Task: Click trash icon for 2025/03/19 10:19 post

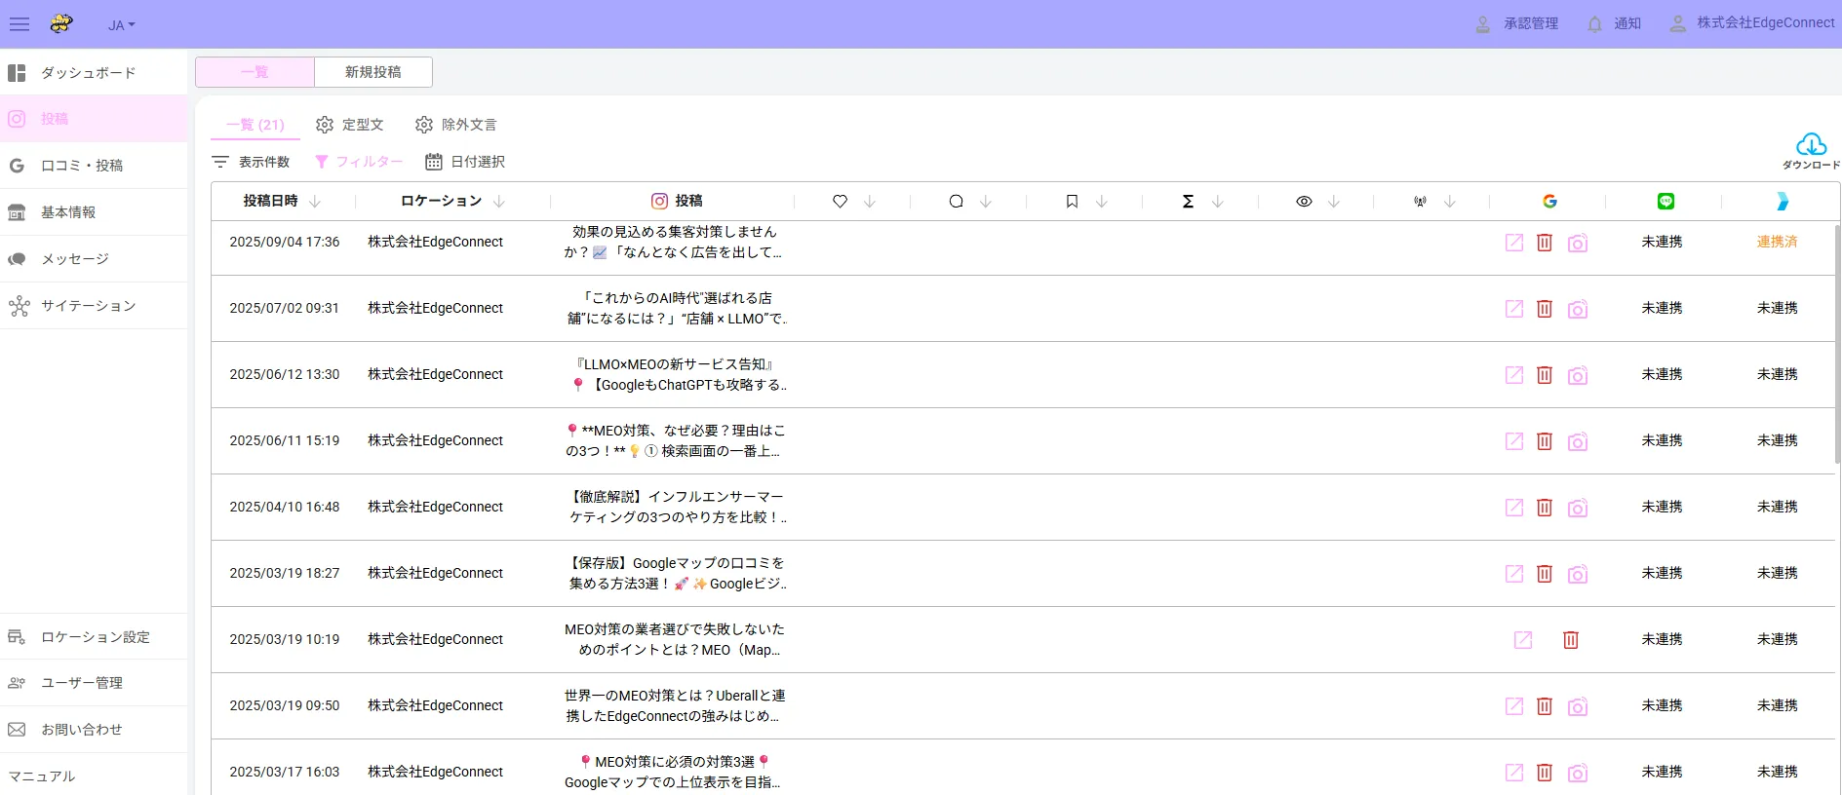Action: pyautogui.click(x=1570, y=640)
